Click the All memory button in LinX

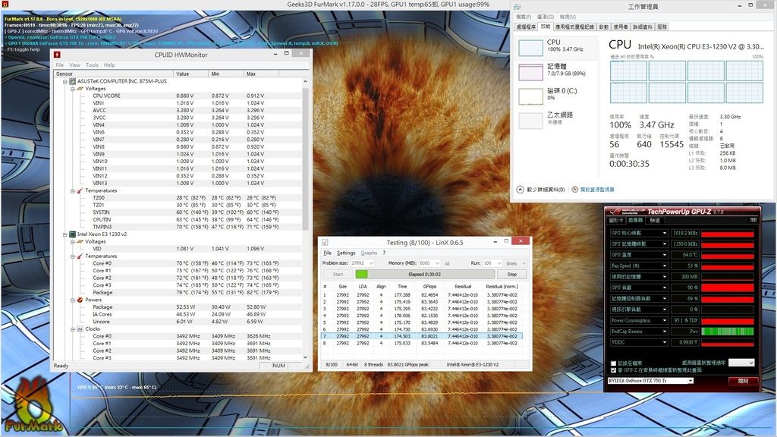click(447, 263)
